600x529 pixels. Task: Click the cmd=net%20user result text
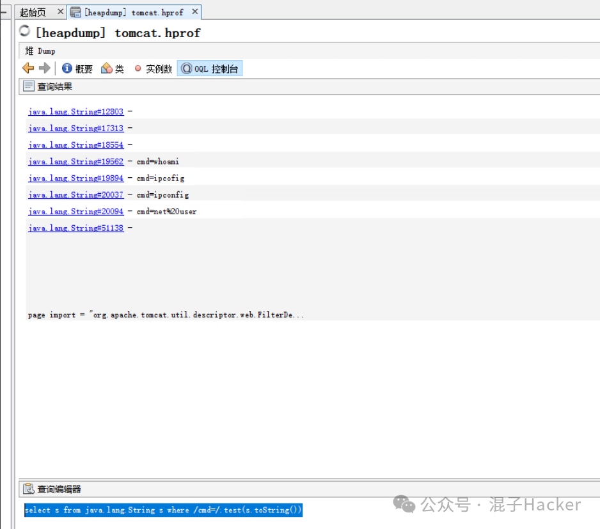tap(166, 212)
